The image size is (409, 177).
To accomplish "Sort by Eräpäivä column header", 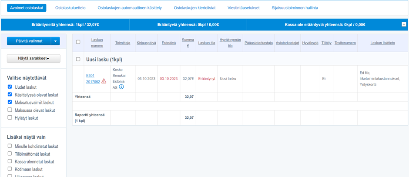I will [169, 43].
